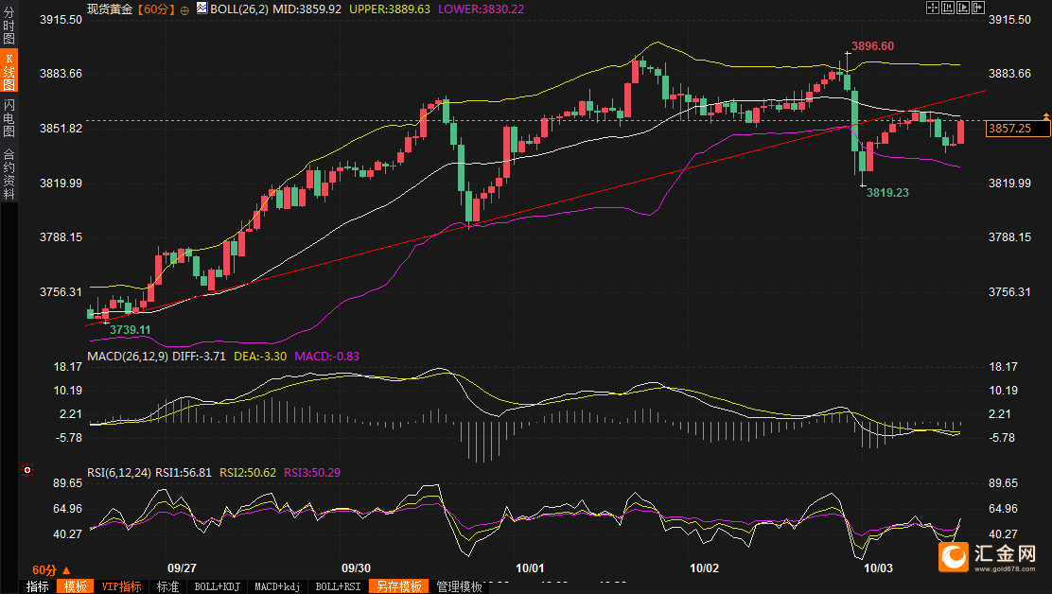
Task: Click the 09/27 date on time axis
Action: pos(182,568)
